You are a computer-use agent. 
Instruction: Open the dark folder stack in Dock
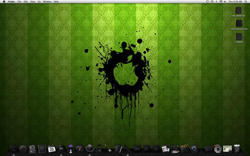[x=209, y=149]
